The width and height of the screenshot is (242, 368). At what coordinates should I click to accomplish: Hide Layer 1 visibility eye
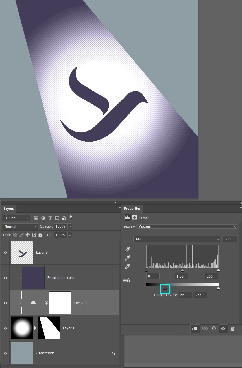coord(5,328)
